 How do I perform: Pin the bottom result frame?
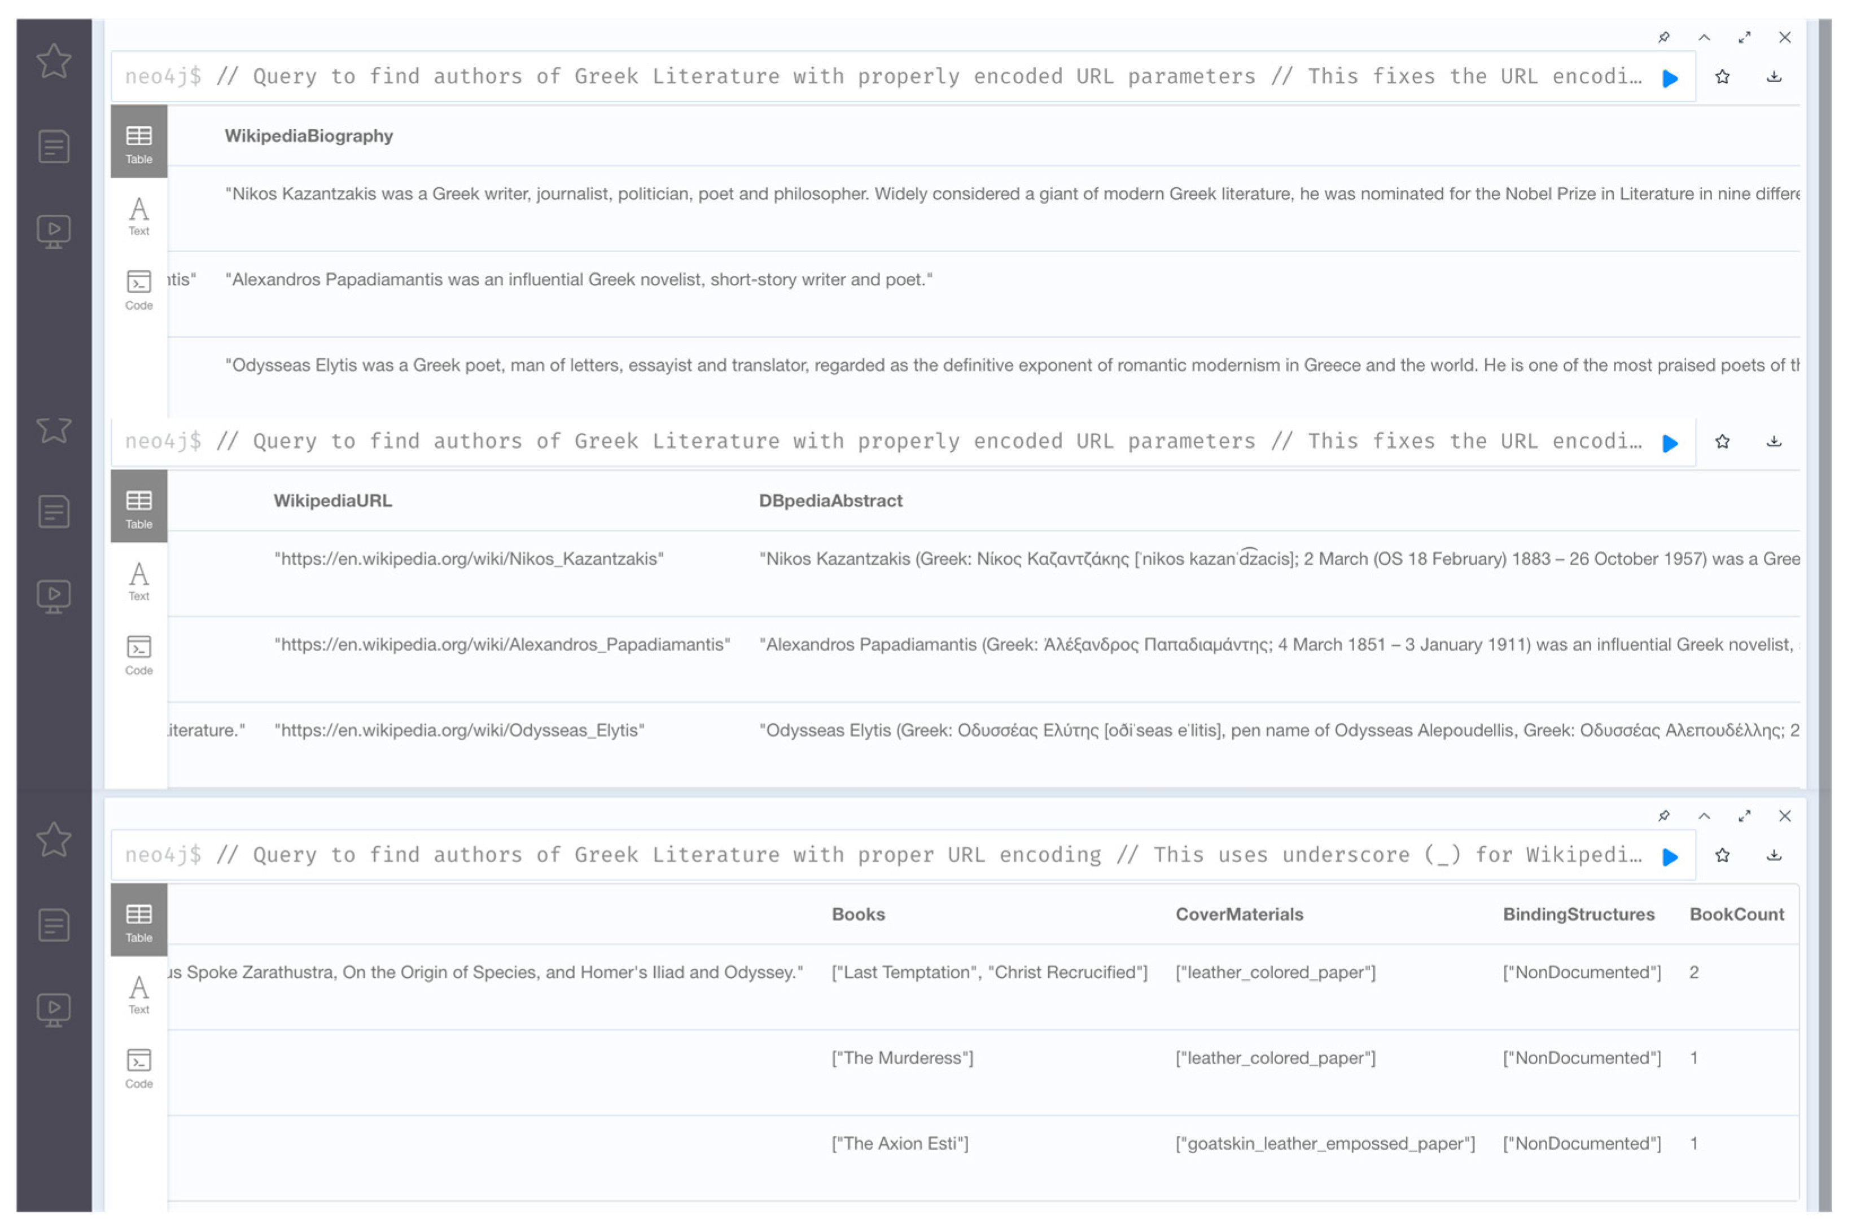click(1663, 816)
